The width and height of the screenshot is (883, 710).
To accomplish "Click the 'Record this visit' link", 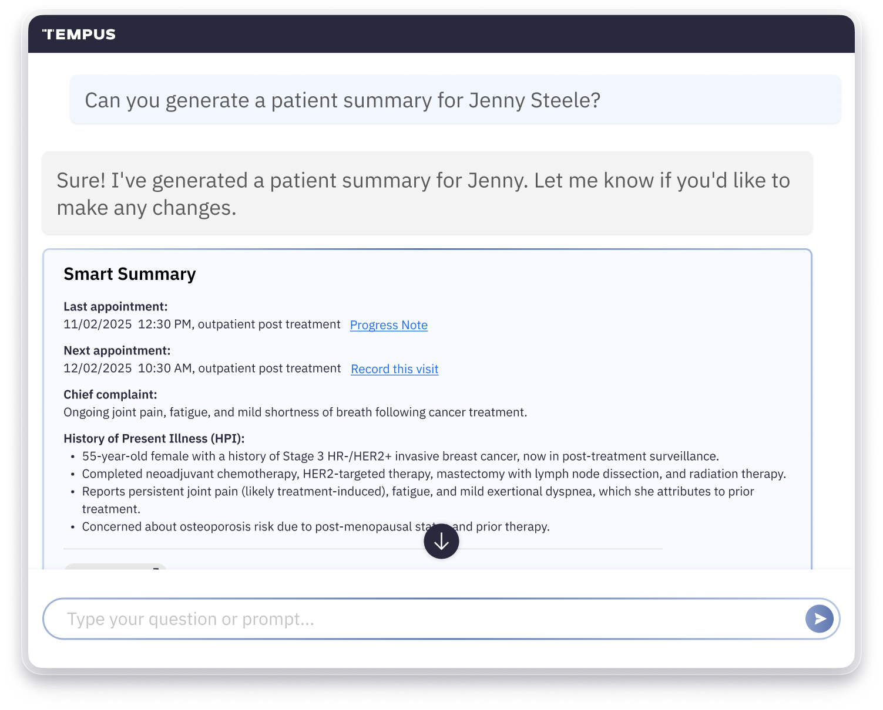I will point(395,369).
